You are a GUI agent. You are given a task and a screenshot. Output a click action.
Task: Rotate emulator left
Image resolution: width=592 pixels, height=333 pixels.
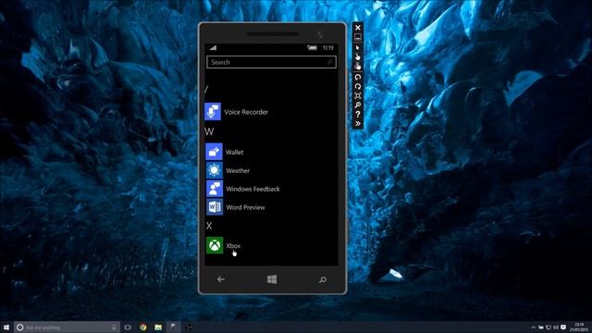pos(358,78)
